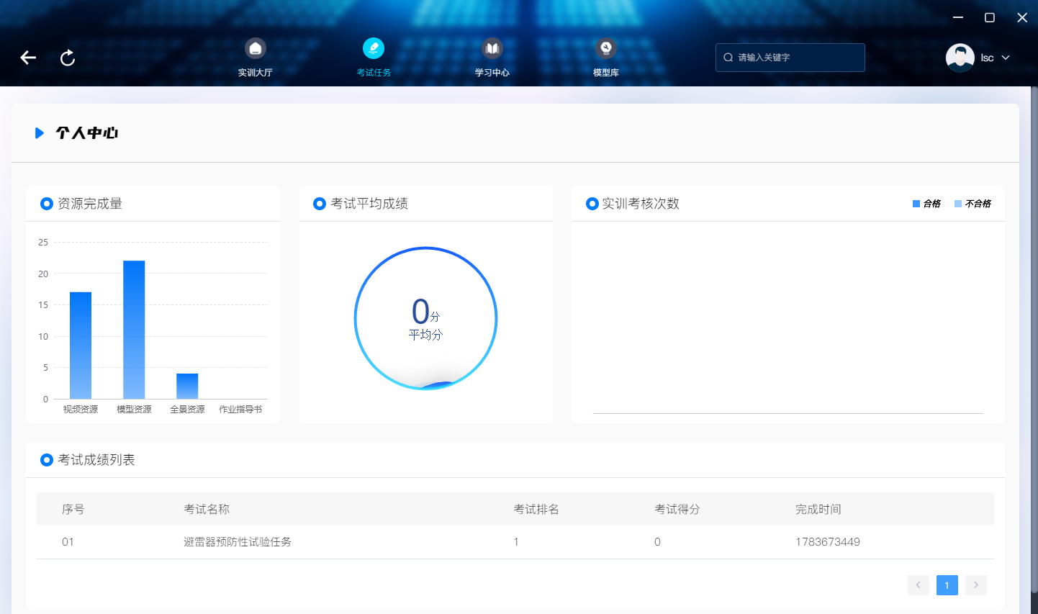Image resolution: width=1038 pixels, height=614 pixels.
Task: Click the 个人中心 blue triangle marker
Action: tap(40, 133)
